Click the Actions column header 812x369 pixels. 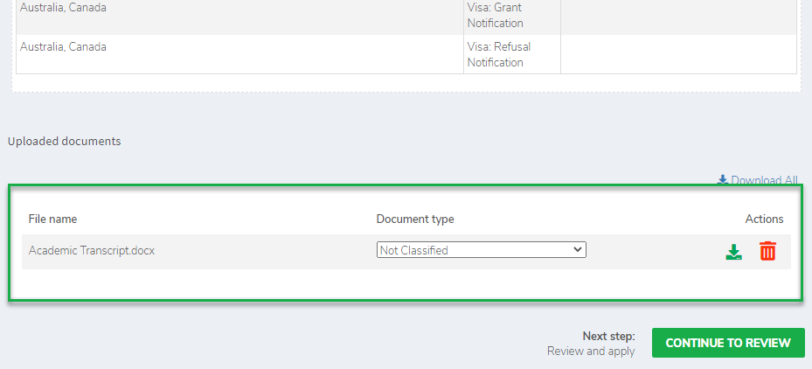(764, 219)
